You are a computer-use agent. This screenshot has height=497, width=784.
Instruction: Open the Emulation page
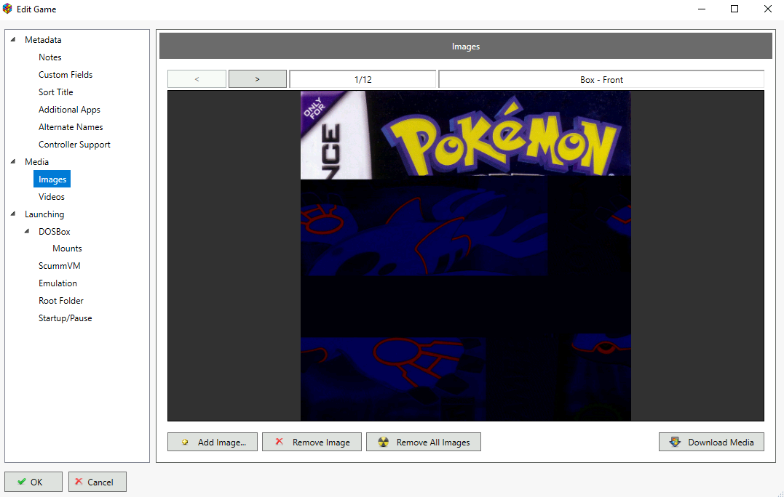[x=58, y=283]
